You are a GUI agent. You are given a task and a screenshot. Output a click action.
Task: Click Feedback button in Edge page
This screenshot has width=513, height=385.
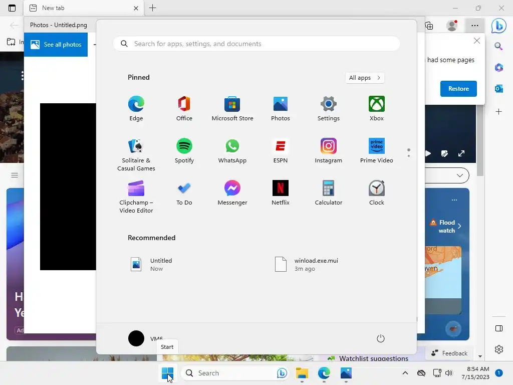click(x=449, y=353)
